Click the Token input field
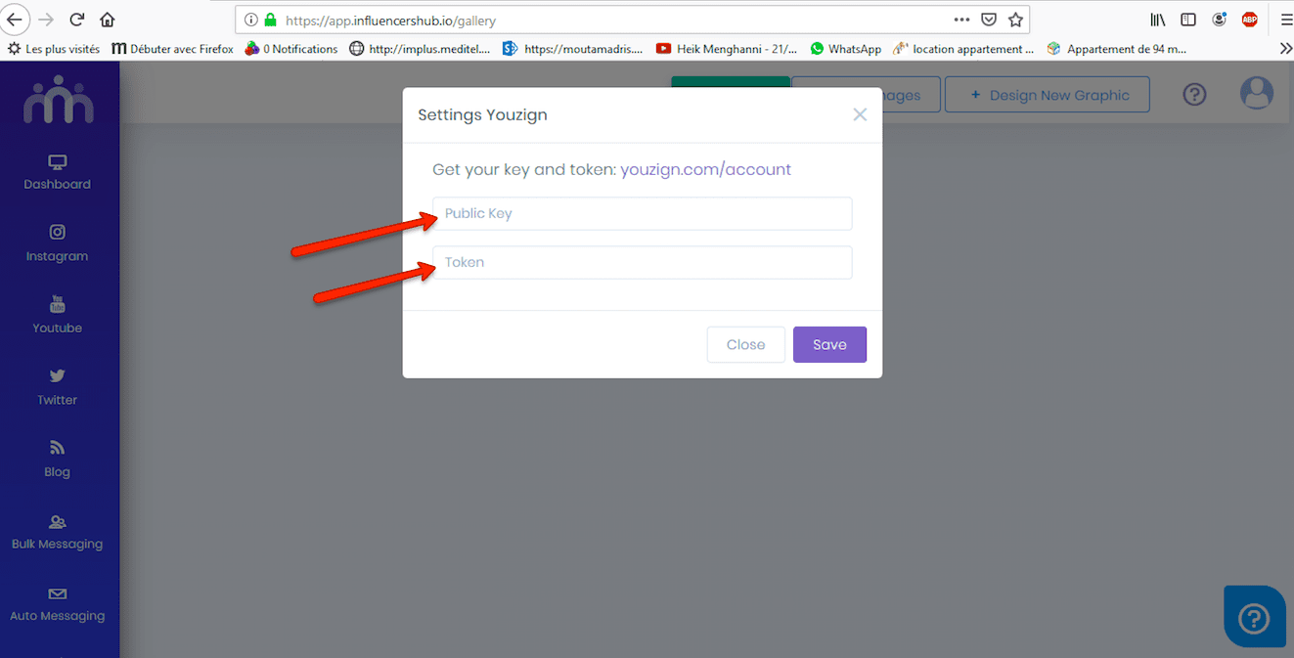 pyautogui.click(x=642, y=262)
